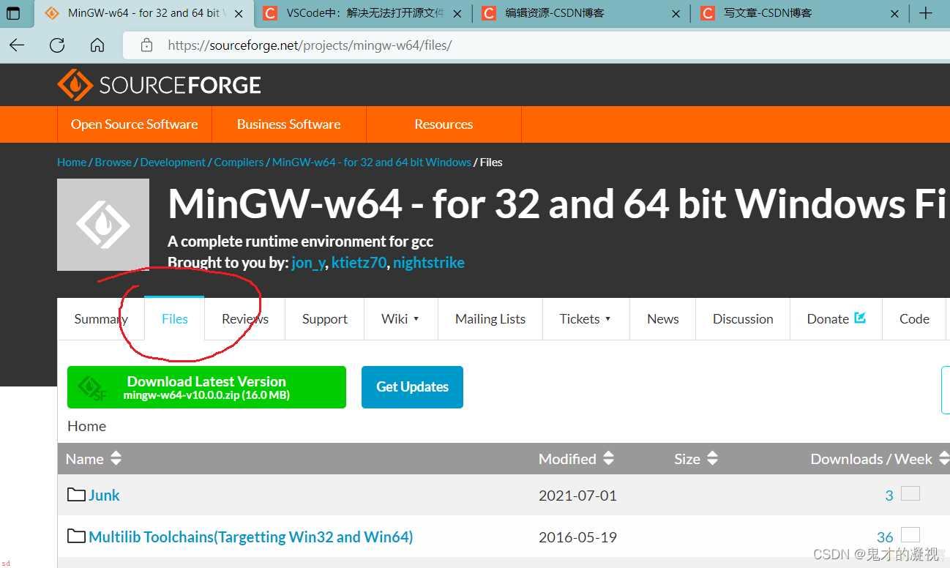The width and height of the screenshot is (950, 568).
Task: Open nightstrike's profile link
Action: point(429,263)
